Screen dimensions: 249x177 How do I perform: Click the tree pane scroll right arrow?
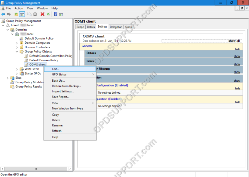[70, 169]
